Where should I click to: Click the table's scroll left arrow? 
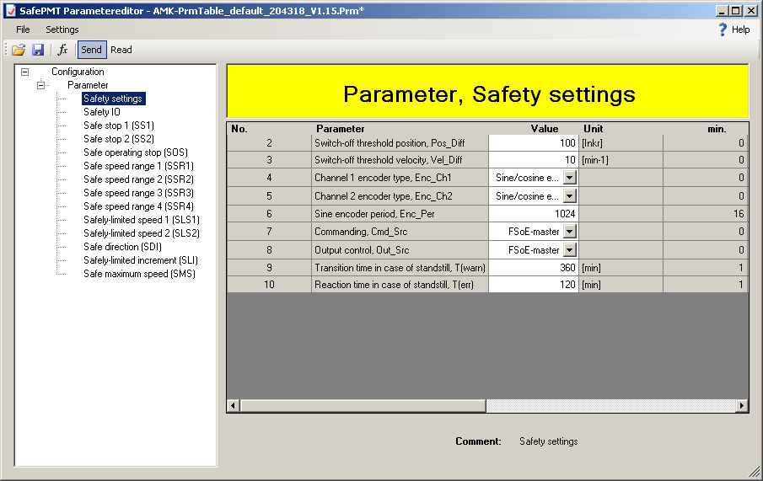pyautogui.click(x=234, y=406)
